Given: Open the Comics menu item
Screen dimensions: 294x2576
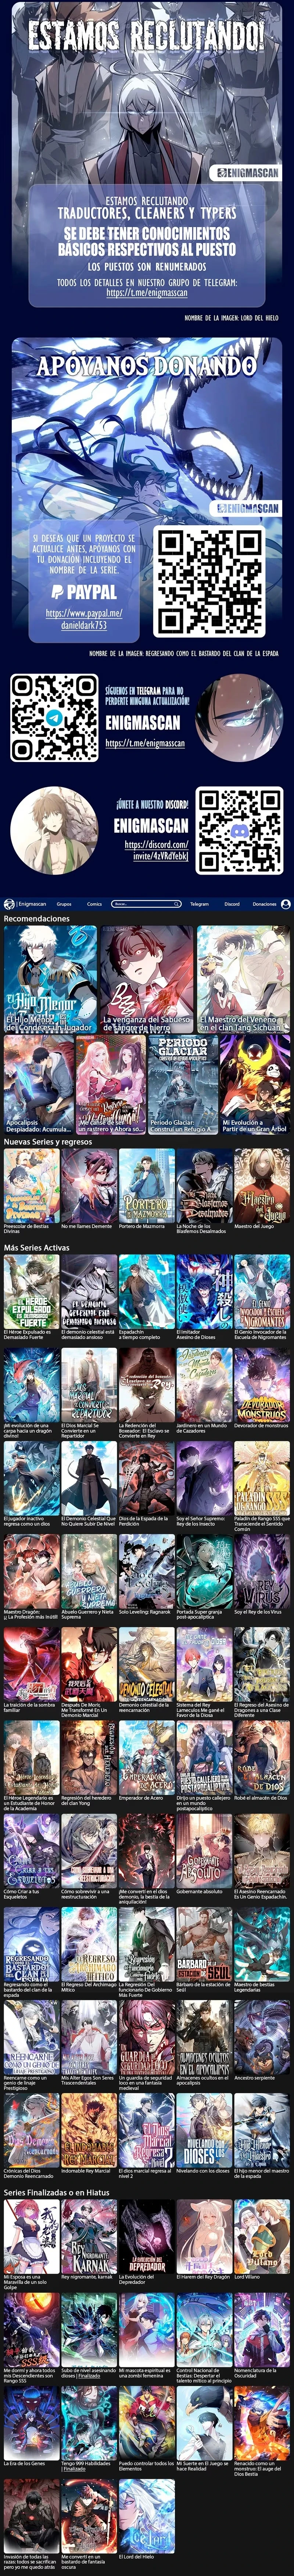Looking at the screenshot, I should pos(94,904).
